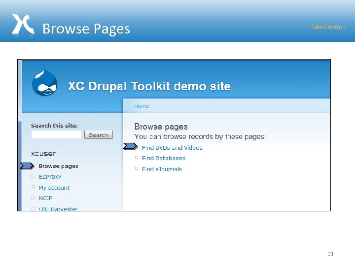This screenshot has height=266, width=355.
Task: Open the EZProxy menu link
Action: pyautogui.click(x=50, y=177)
